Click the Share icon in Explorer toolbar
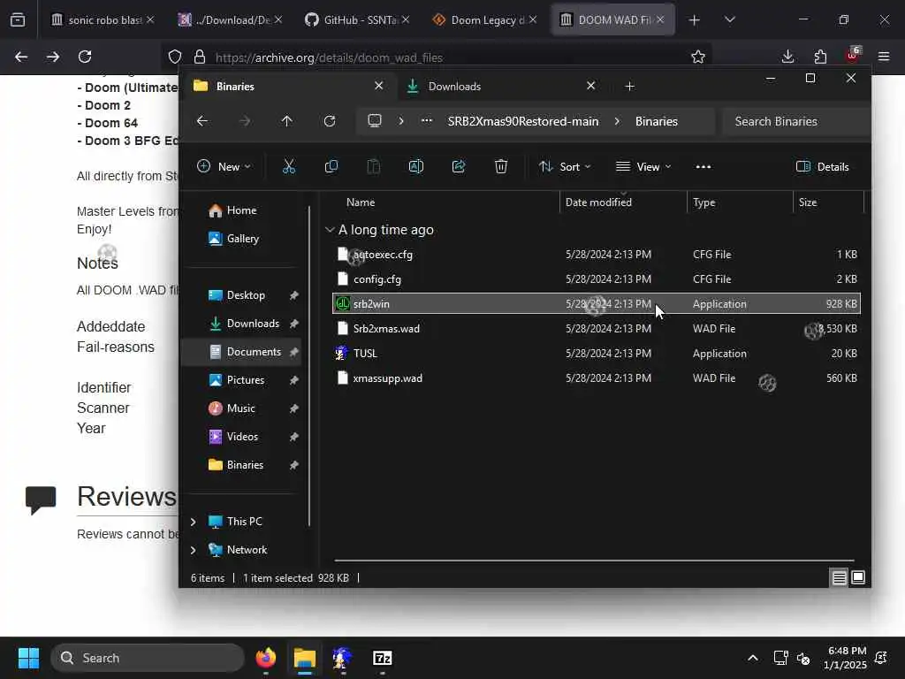Image resolution: width=905 pixels, height=679 pixels. [x=459, y=167]
